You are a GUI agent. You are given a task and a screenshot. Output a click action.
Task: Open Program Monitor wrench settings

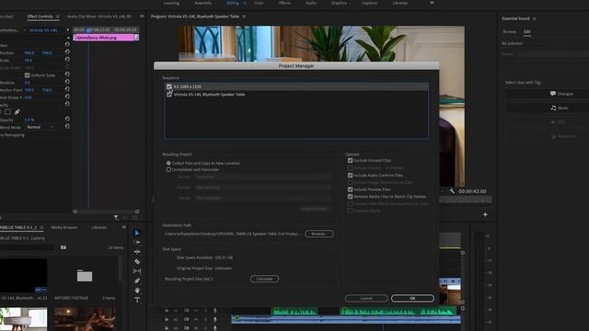(x=452, y=191)
